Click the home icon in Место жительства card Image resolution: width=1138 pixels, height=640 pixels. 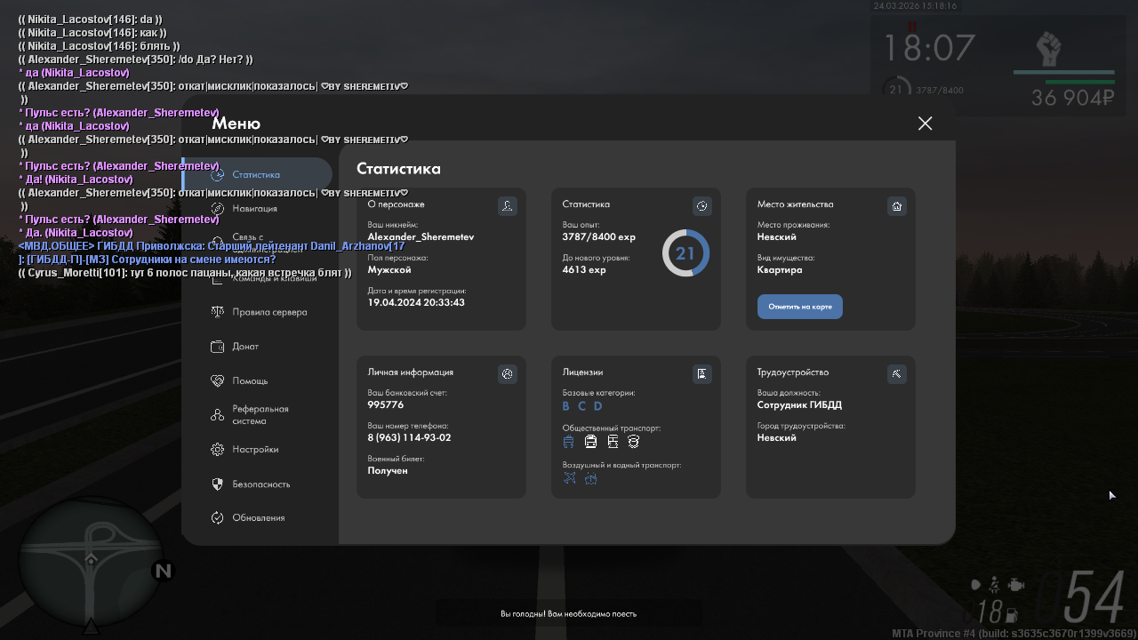tap(896, 206)
